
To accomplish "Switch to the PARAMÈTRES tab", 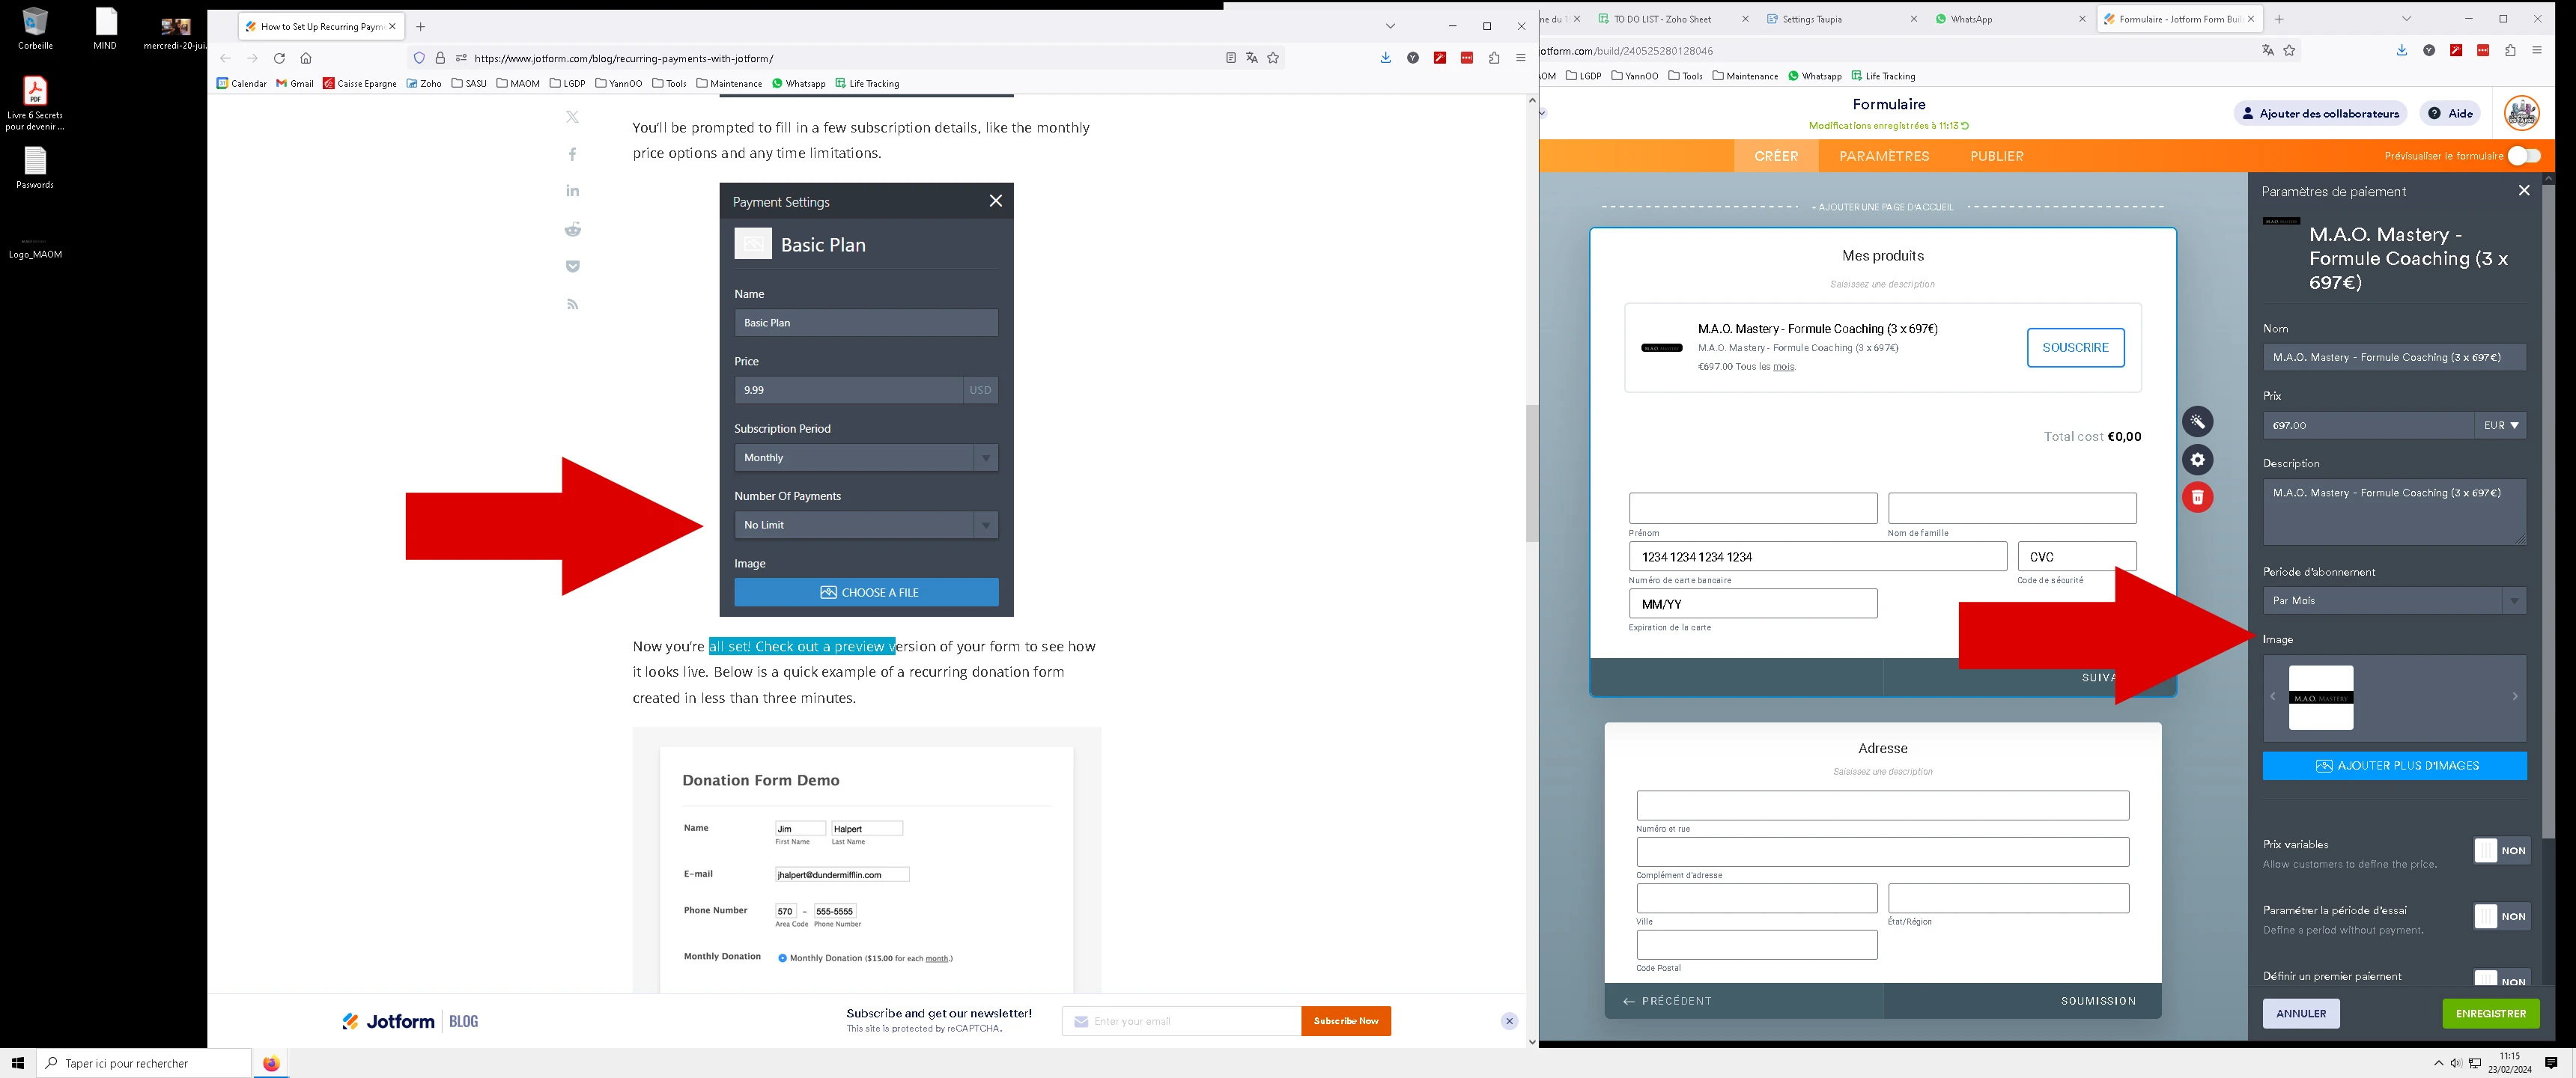I will coord(1883,156).
